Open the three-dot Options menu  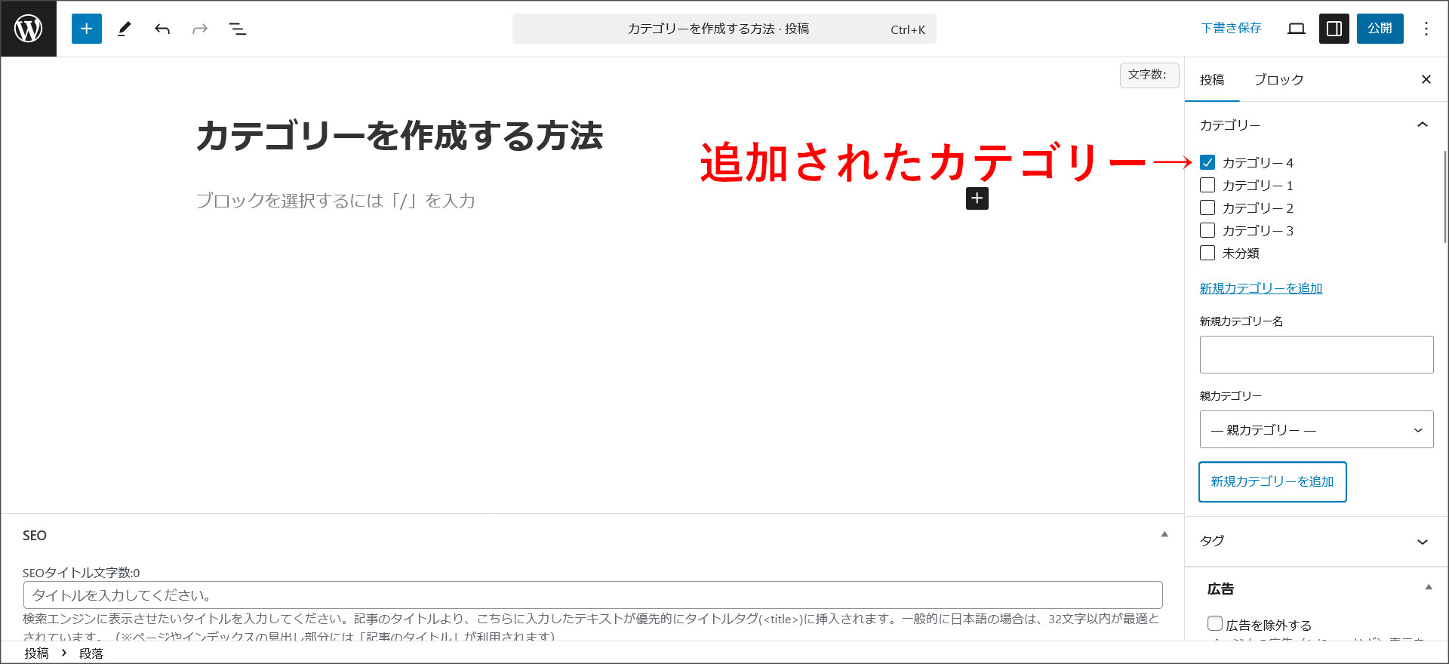(x=1426, y=29)
